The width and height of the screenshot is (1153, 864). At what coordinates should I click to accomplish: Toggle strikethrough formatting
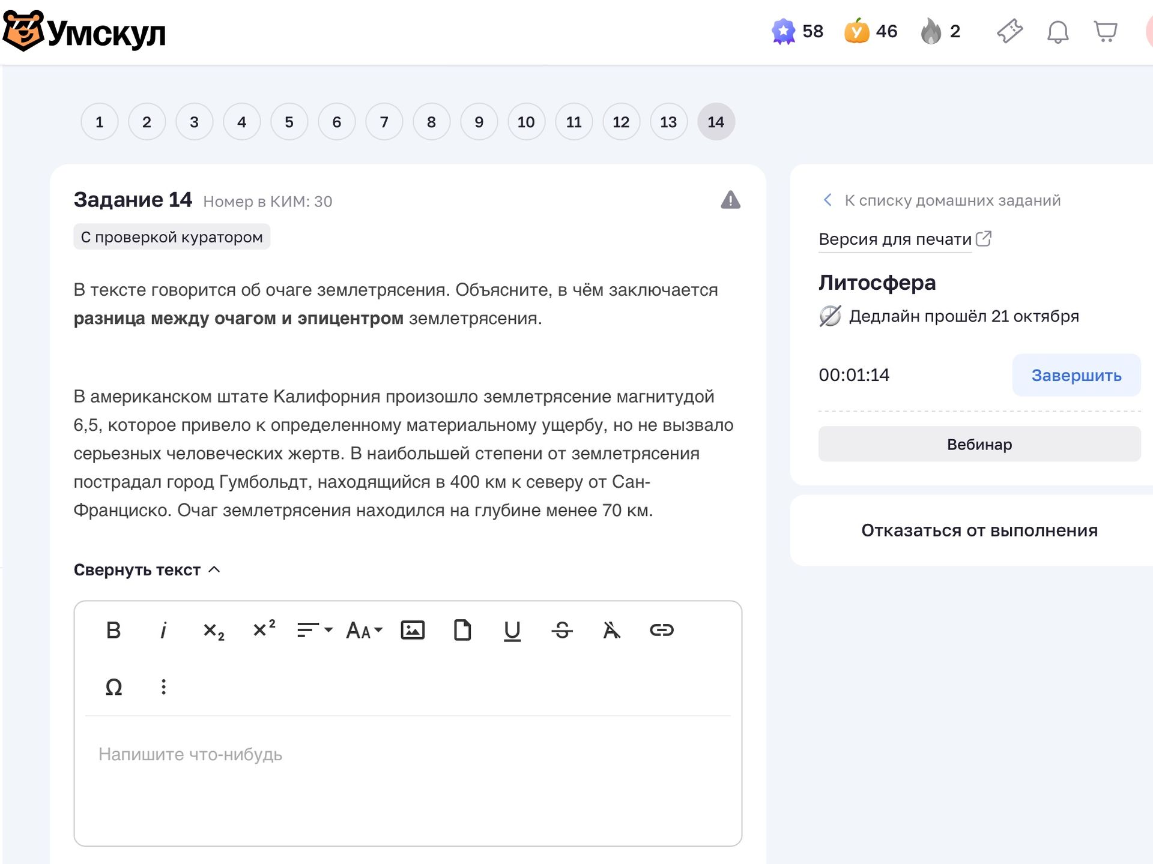[562, 630]
